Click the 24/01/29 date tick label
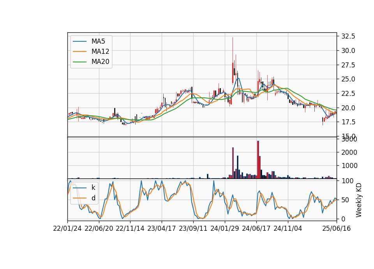The image size is (374, 269). [x=225, y=228]
